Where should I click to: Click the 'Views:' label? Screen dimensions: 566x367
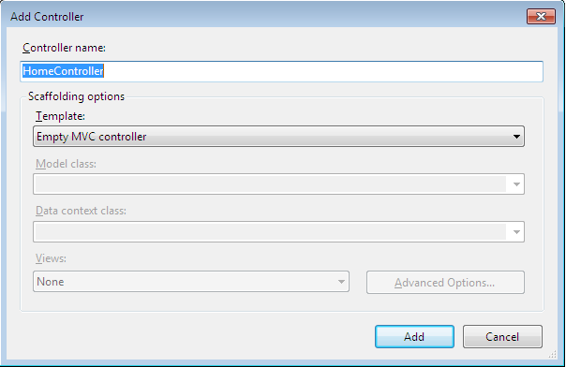[51, 258]
